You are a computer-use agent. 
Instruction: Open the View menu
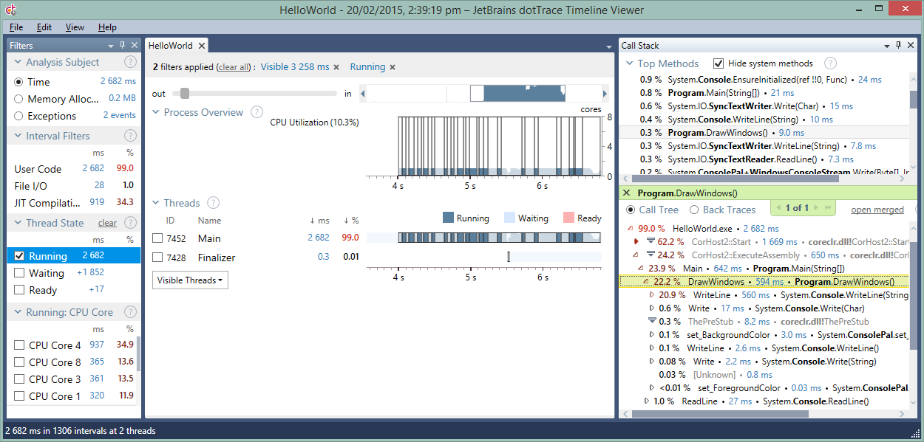tap(75, 27)
